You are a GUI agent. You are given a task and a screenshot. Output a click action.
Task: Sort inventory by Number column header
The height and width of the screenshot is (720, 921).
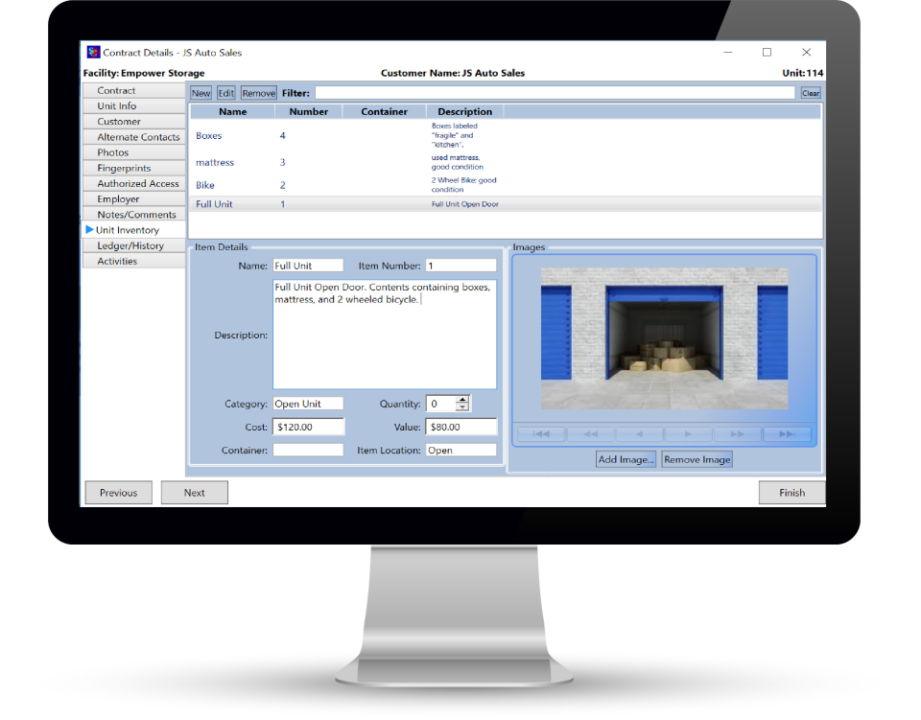(308, 111)
